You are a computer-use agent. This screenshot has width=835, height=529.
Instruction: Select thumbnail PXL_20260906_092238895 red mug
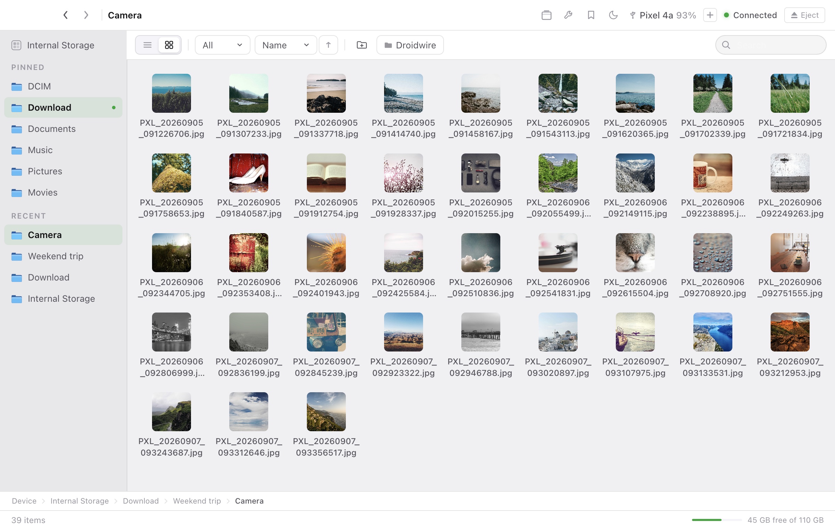click(x=713, y=173)
